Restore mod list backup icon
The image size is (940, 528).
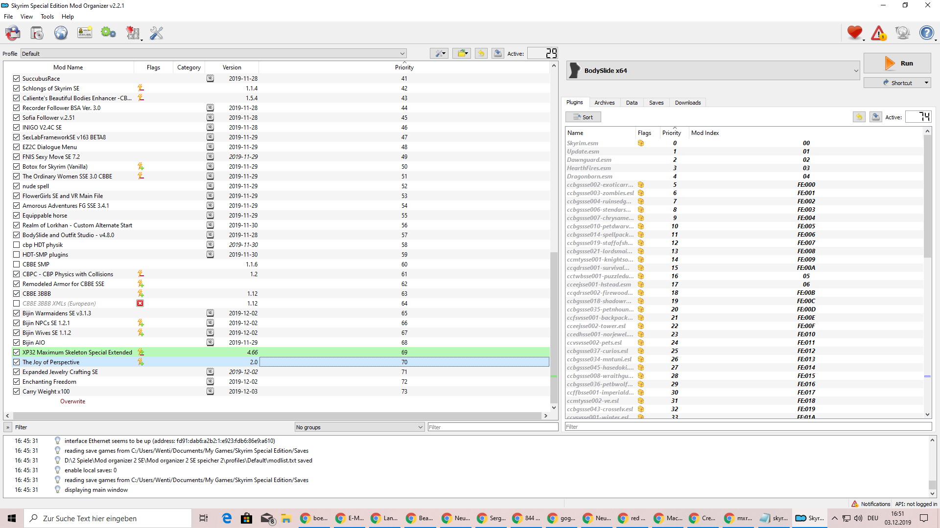pyautogui.click(x=481, y=53)
